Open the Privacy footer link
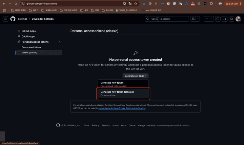 (95, 125)
